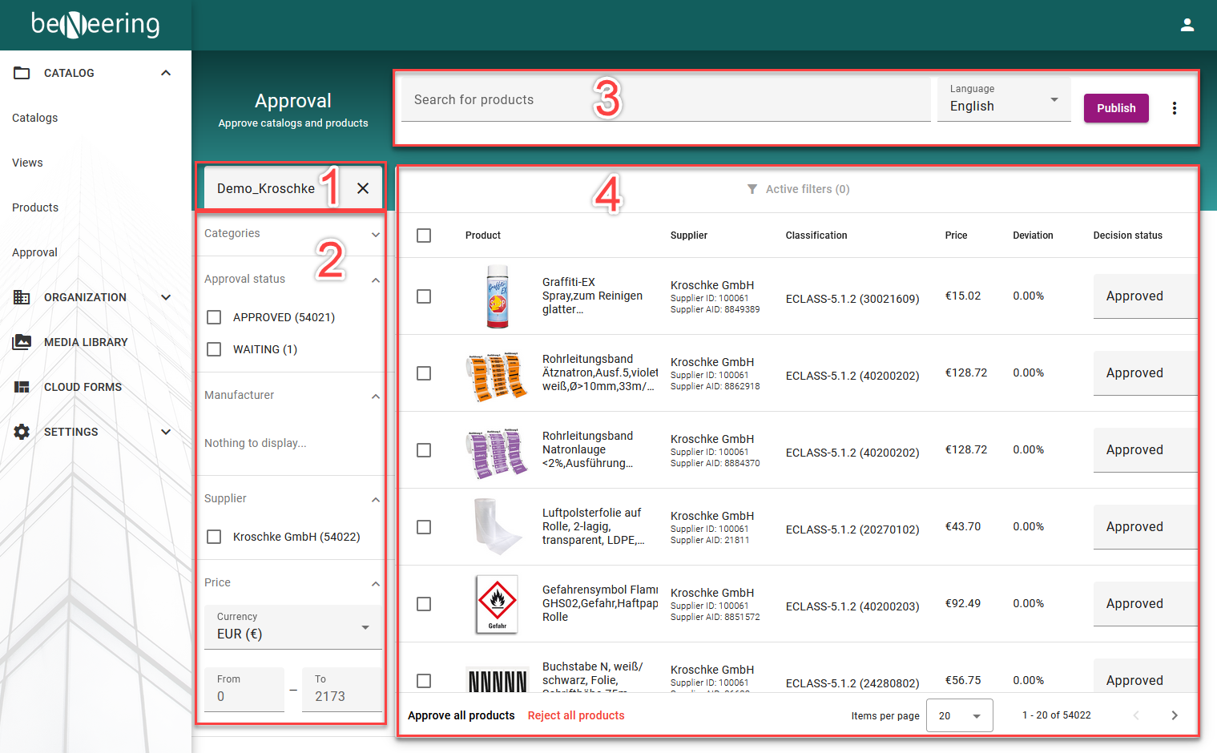Open purple Rohrleitungsband Natronlauge thumbnail

(497, 453)
